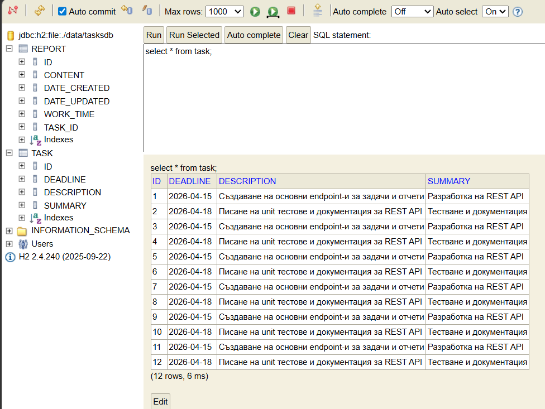Click the red Cancel statement icon
Screen dimensions: 545x409
coord(291,11)
